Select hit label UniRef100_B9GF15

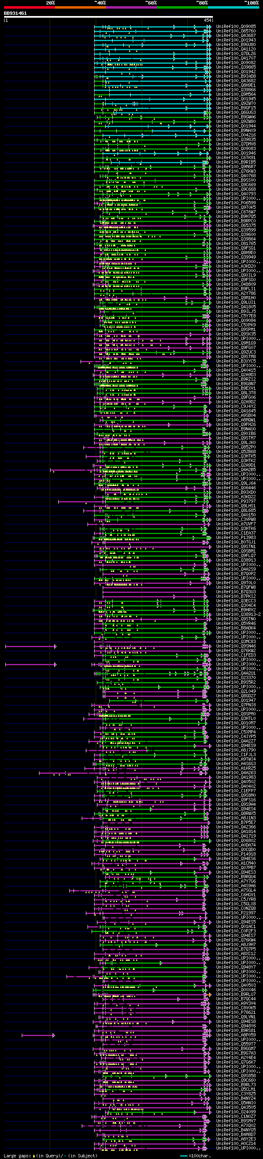[236, 108]
